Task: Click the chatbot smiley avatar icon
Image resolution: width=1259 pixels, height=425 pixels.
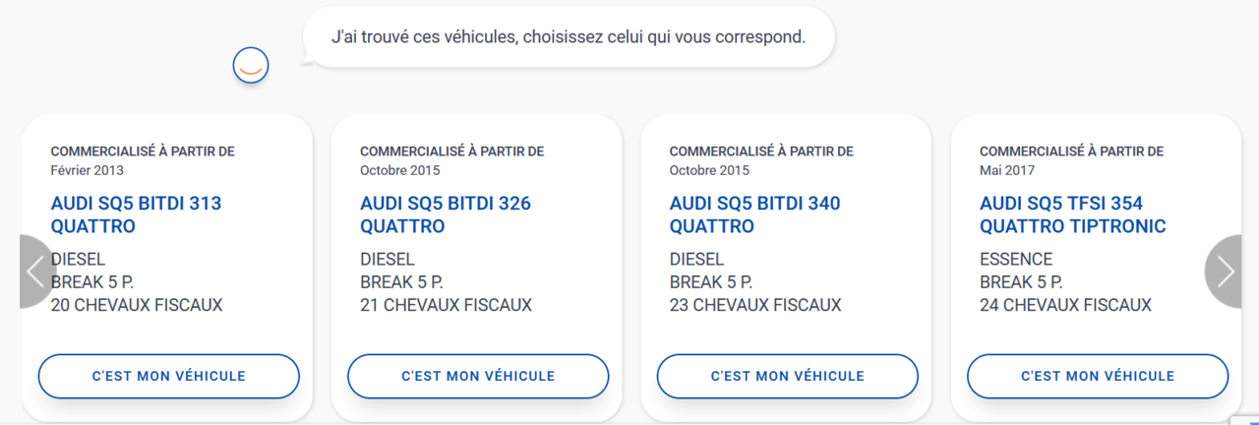Action: pos(251,65)
